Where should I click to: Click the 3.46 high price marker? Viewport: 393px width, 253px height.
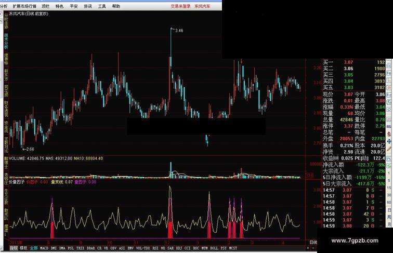tap(179, 31)
